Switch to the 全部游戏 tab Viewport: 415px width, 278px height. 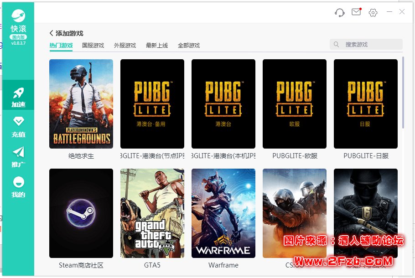click(x=189, y=46)
